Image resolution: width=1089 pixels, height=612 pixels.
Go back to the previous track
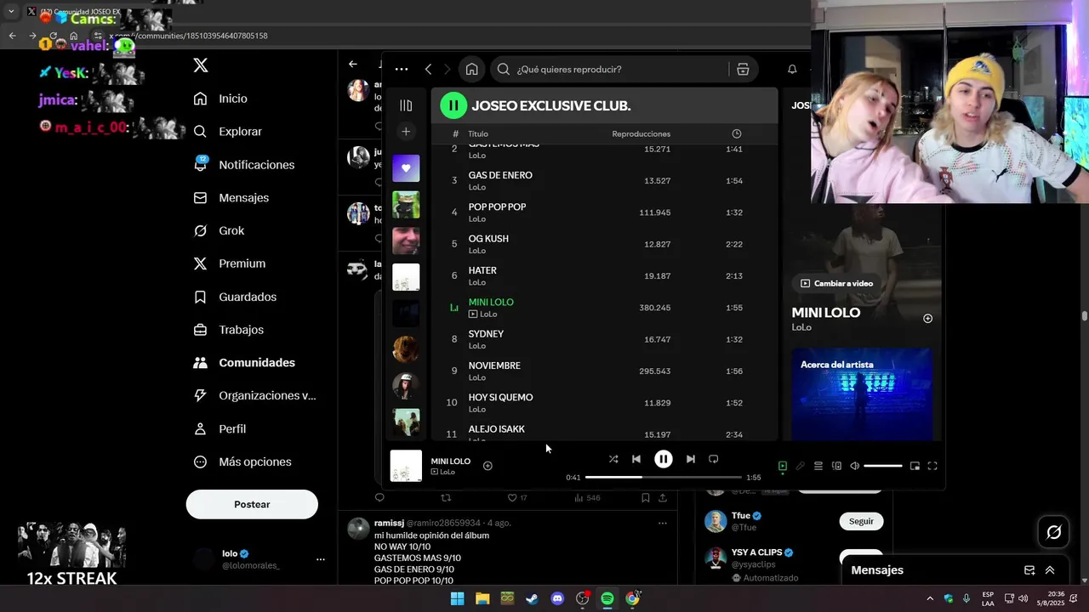(x=636, y=459)
